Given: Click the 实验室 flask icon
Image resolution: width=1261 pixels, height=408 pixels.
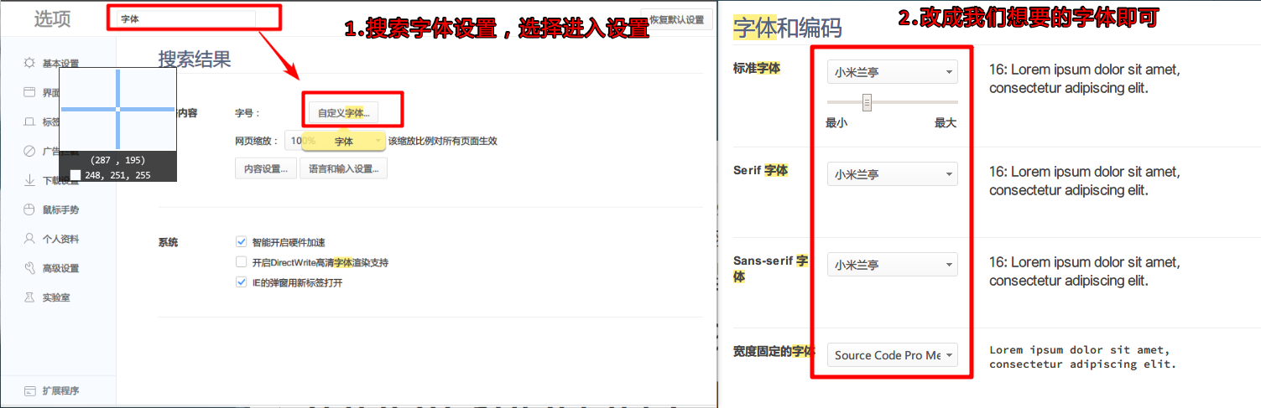Looking at the screenshot, I should pyautogui.click(x=29, y=297).
